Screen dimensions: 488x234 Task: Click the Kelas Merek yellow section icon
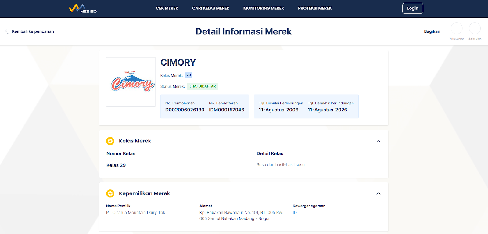(x=110, y=141)
